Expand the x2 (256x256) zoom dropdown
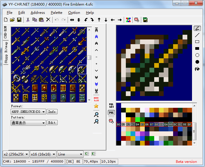This screenshot has height=167, width=205. pos(16,154)
